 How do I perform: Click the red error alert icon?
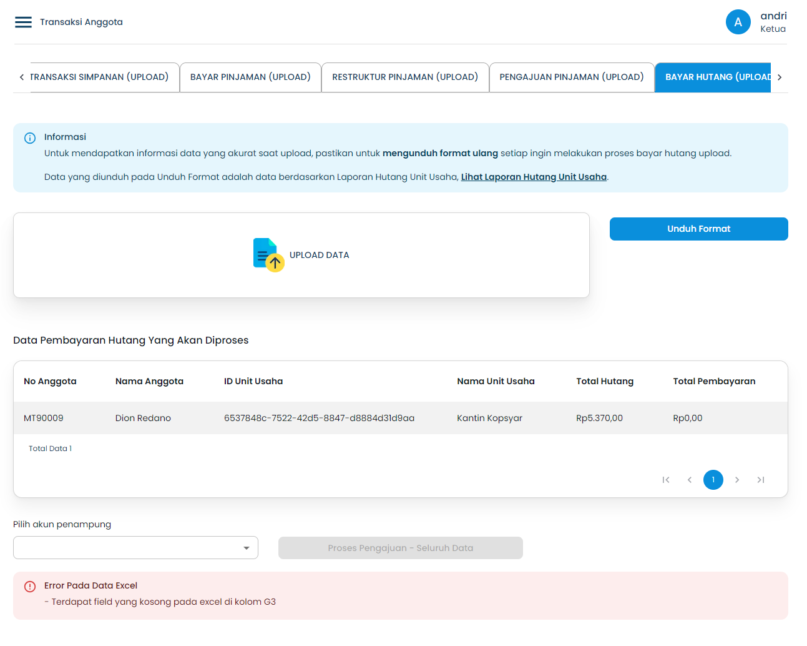[30, 587]
